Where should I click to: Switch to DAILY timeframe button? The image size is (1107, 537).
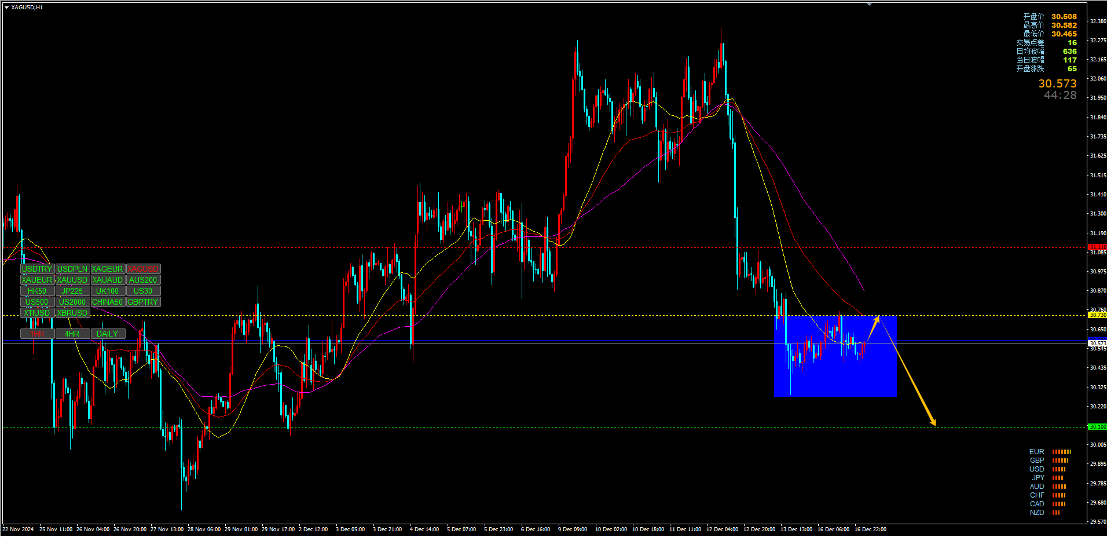[x=108, y=334]
